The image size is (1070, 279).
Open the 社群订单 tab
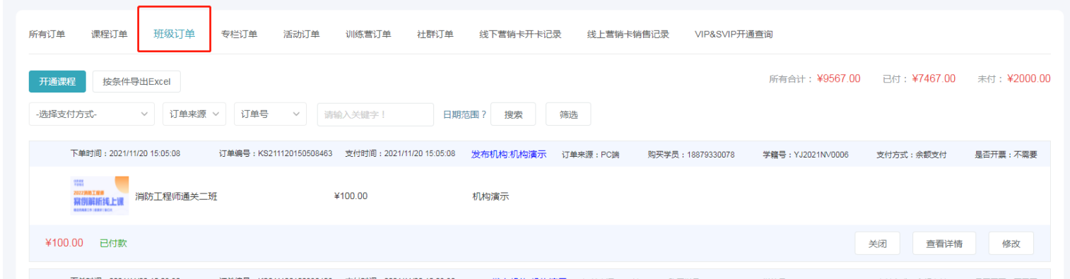tap(435, 34)
